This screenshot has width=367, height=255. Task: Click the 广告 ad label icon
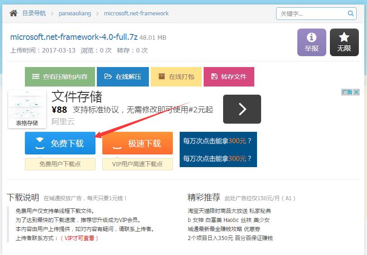pyautogui.click(x=347, y=92)
